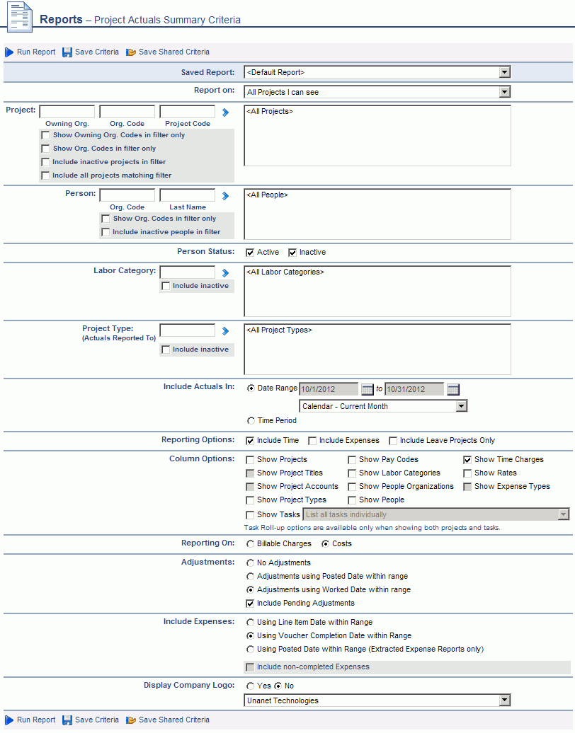This screenshot has width=575, height=733.
Task: Select Using Posted Date within Range option
Action: click(250, 650)
